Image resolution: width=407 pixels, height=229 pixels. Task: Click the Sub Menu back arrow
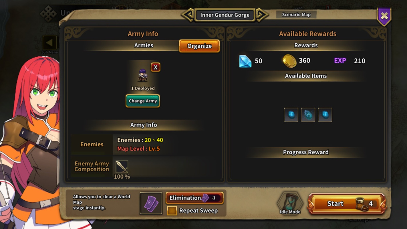50,43
